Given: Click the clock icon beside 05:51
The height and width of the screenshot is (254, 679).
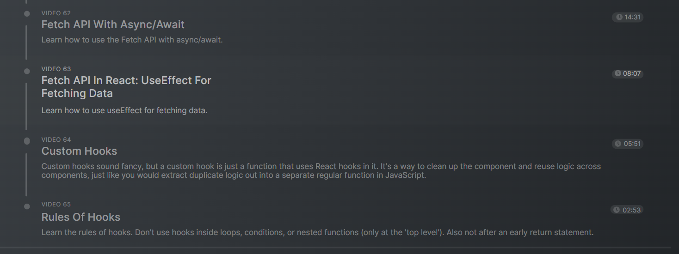Looking at the screenshot, I should (618, 144).
